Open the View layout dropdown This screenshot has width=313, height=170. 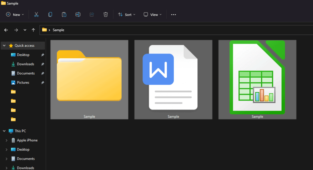153,14
